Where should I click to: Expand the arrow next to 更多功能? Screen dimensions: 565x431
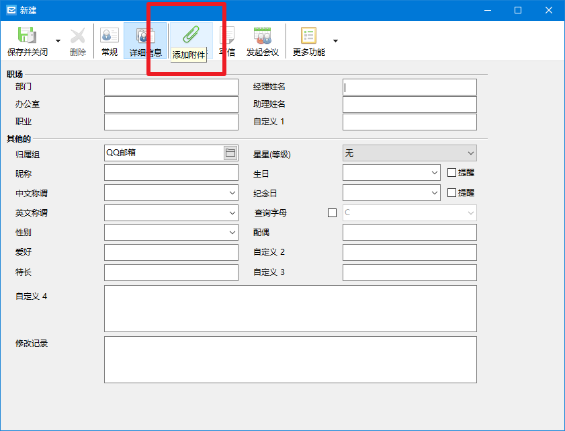[335, 41]
